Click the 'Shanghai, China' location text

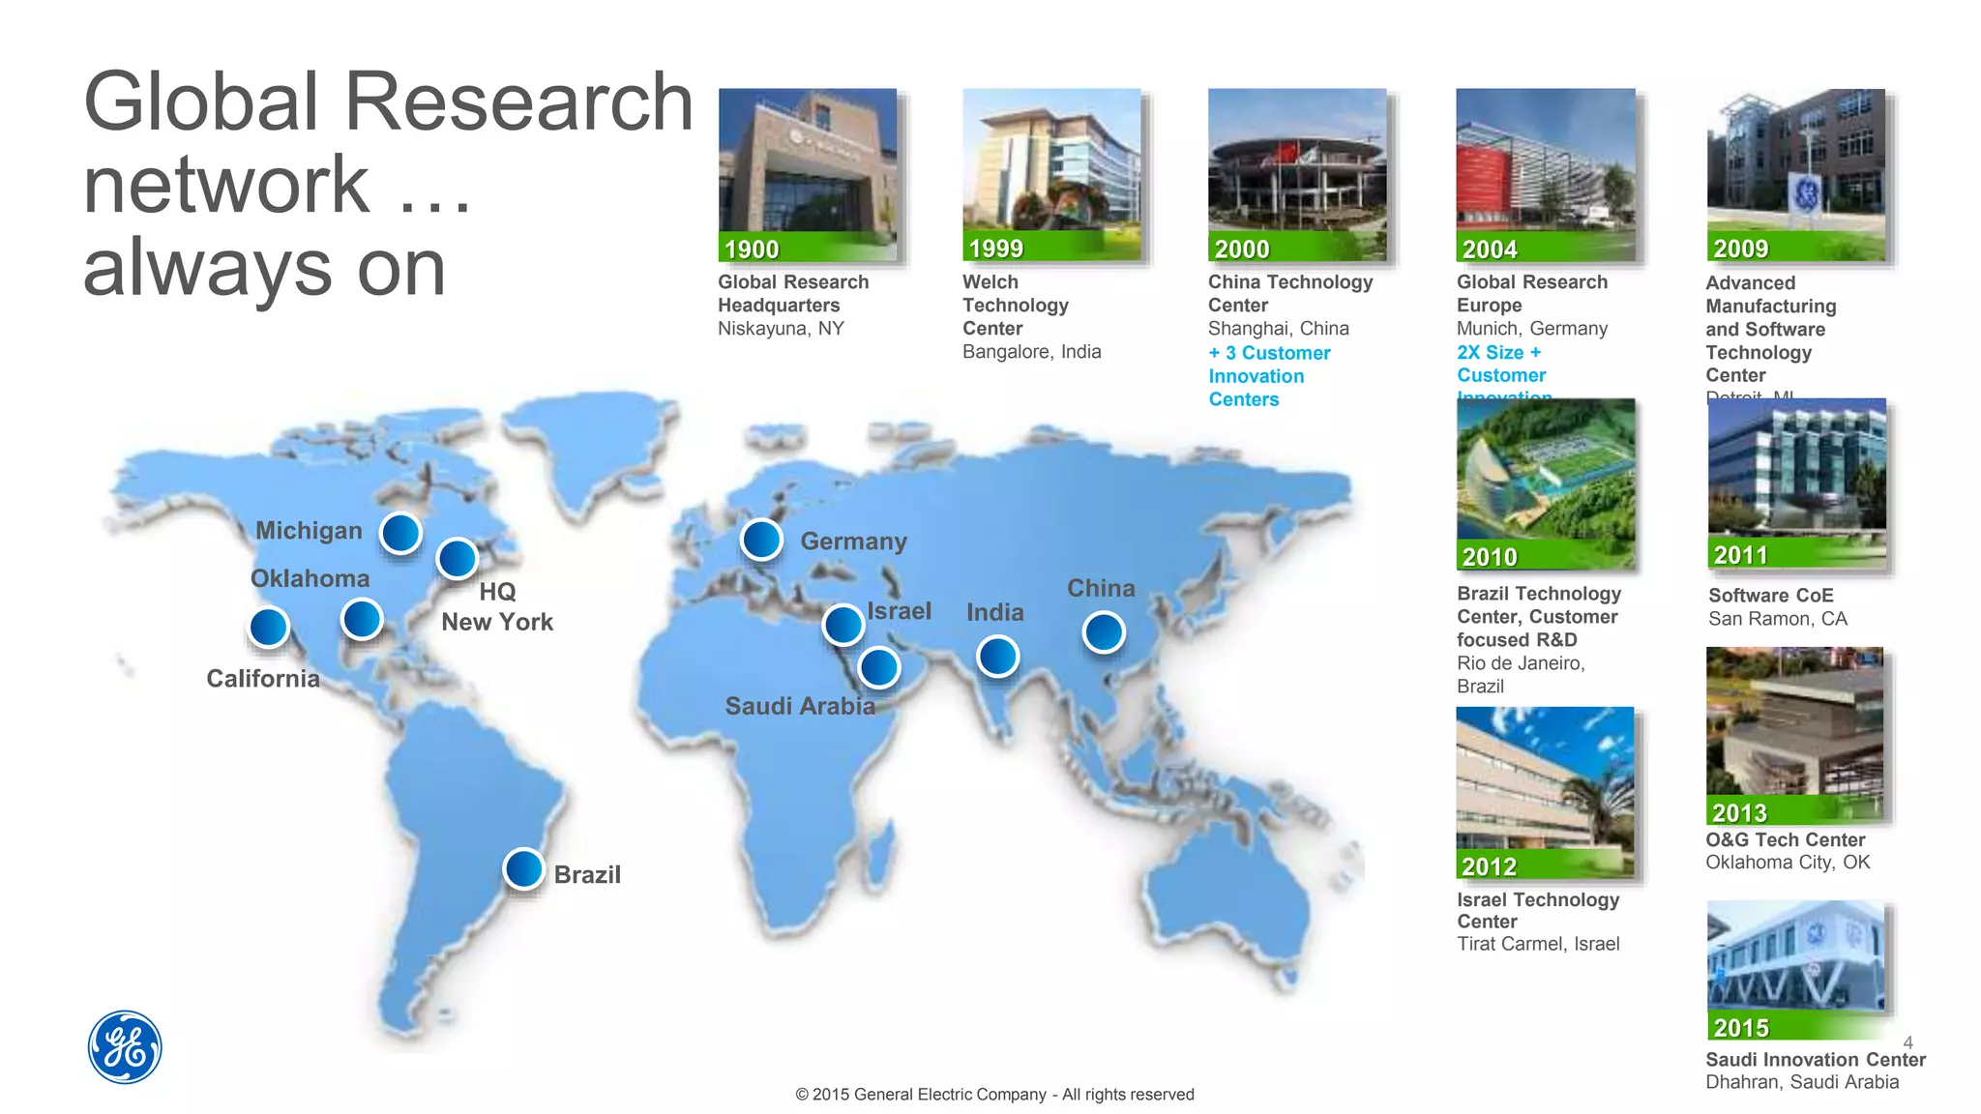[x=1278, y=329]
